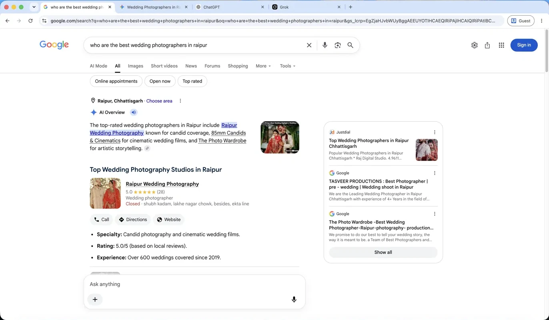Select the Images search tab
549x320 pixels.
[x=135, y=66]
